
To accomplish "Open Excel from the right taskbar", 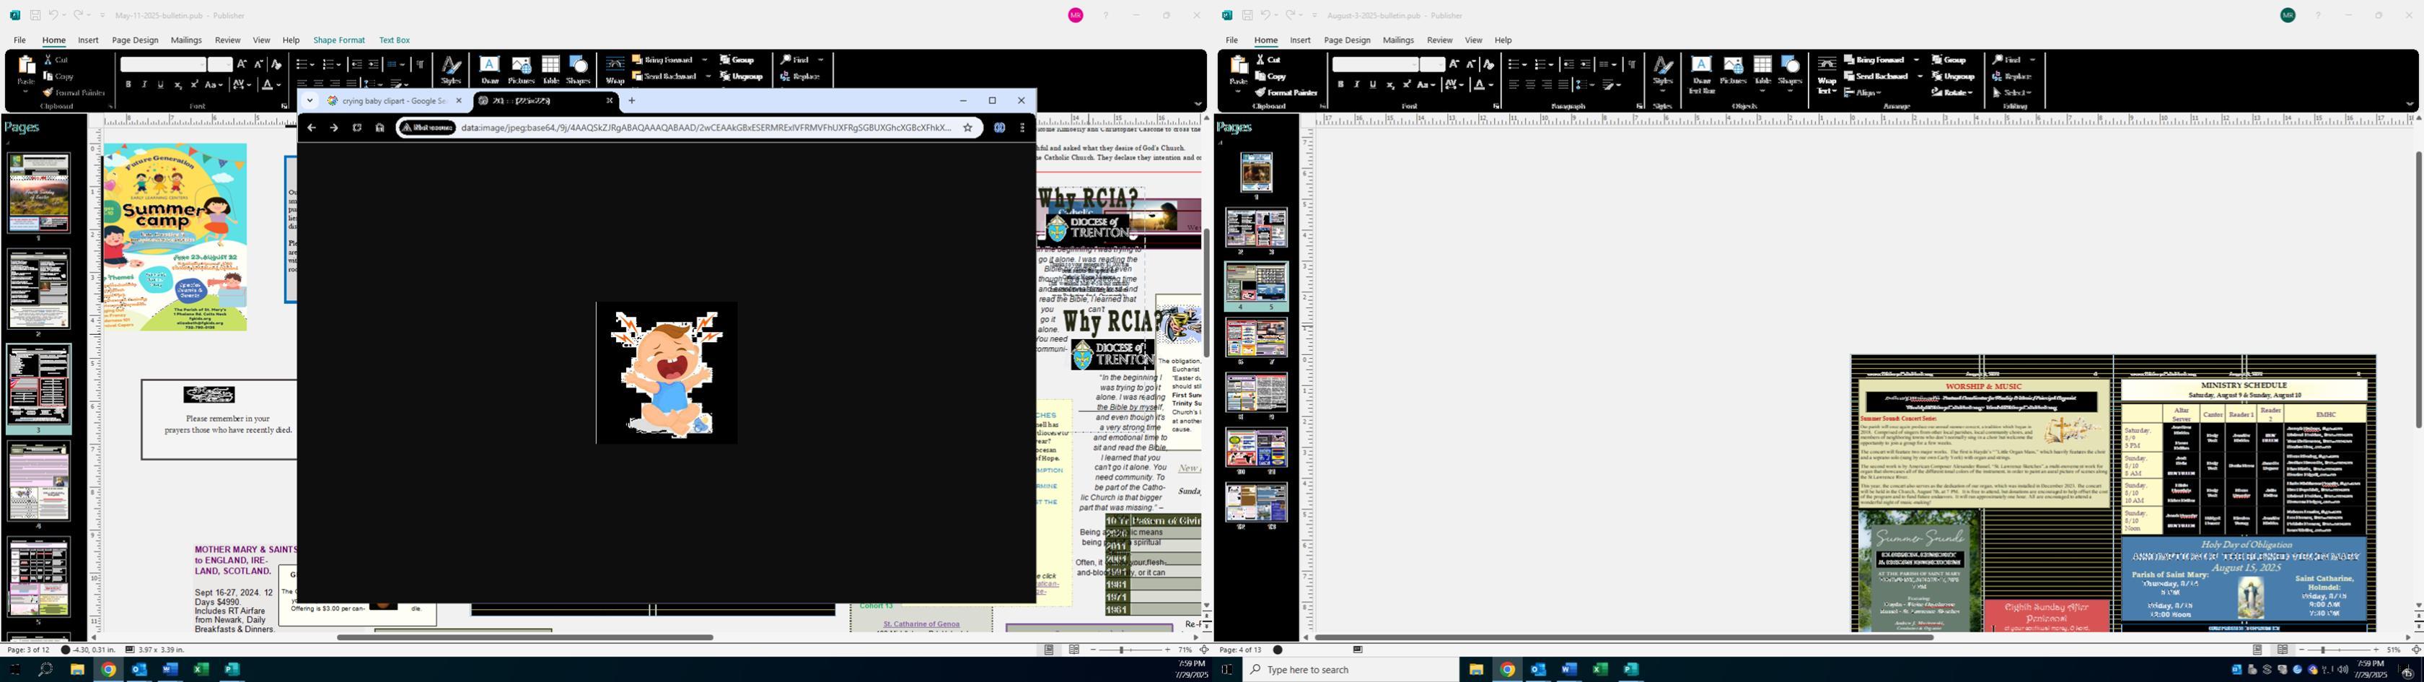I will click(1599, 670).
